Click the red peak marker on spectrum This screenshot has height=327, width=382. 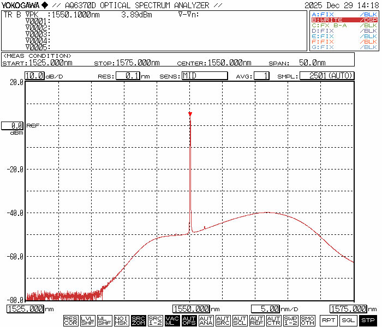click(190, 114)
